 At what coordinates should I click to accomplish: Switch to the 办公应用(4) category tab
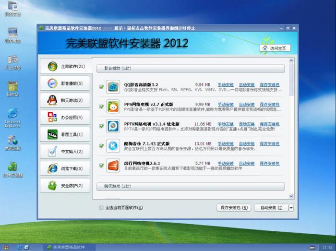pyautogui.click(x=65, y=118)
